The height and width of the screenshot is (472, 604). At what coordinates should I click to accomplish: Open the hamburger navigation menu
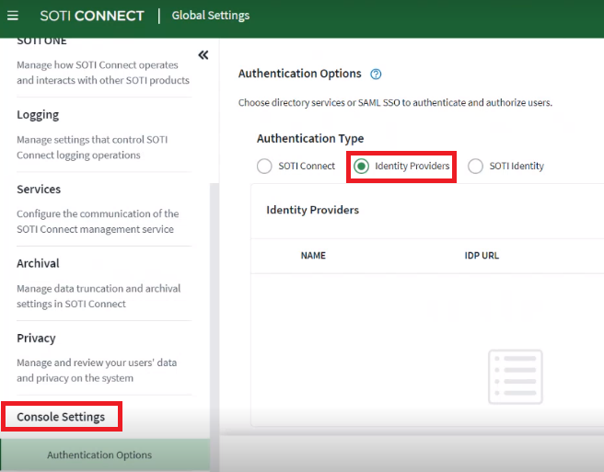pyautogui.click(x=13, y=16)
